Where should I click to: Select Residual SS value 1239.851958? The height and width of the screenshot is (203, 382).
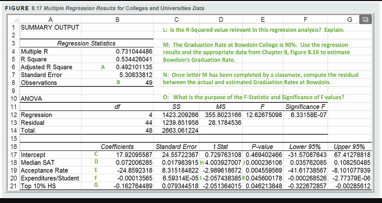(x=180, y=123)
